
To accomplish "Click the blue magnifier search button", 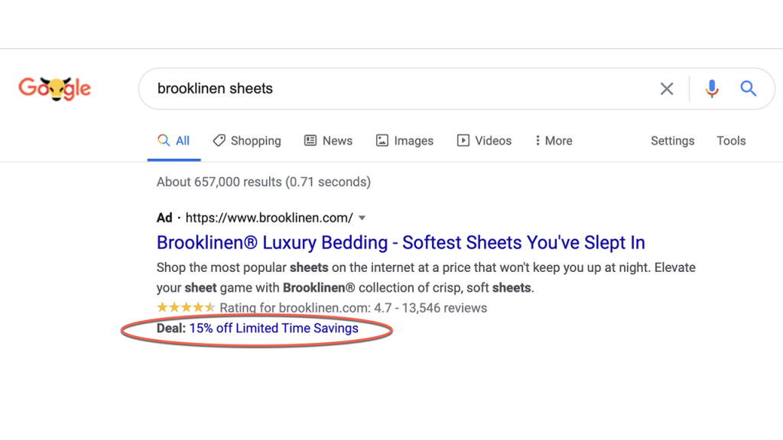I will click(748, 89).
